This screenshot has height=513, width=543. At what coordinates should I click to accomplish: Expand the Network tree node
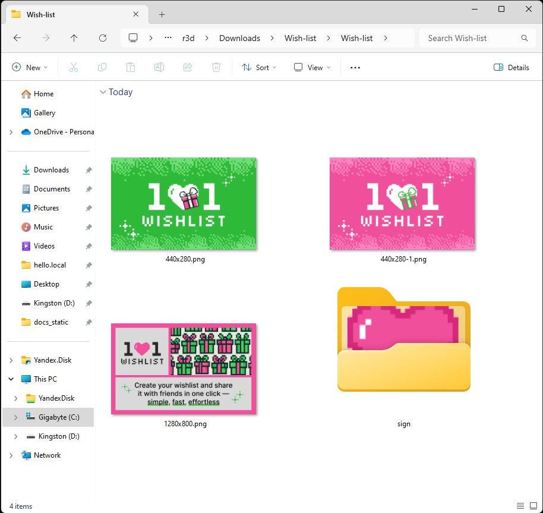point(11,455)
